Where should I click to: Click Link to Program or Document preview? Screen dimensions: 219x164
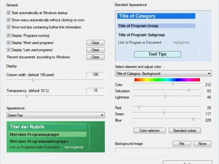140,42
